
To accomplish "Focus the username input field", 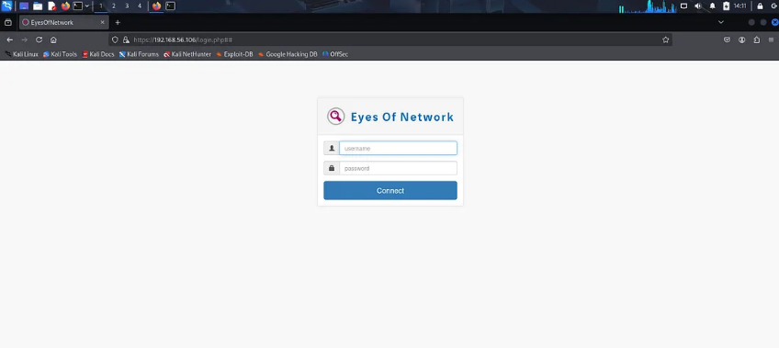I will [398, 148].
